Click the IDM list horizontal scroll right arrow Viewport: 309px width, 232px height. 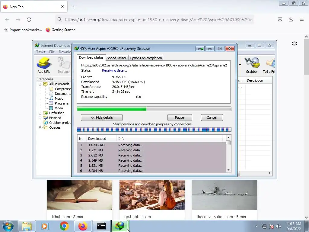pyautogui.click(x=269, y=173)
